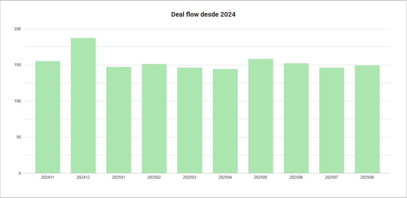Select the bar above 202506

coord(296,118)
